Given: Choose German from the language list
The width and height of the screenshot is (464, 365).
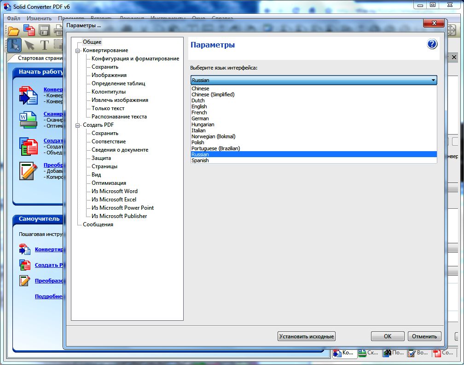Looking at the screenshot, I should [x=200, y=118].
